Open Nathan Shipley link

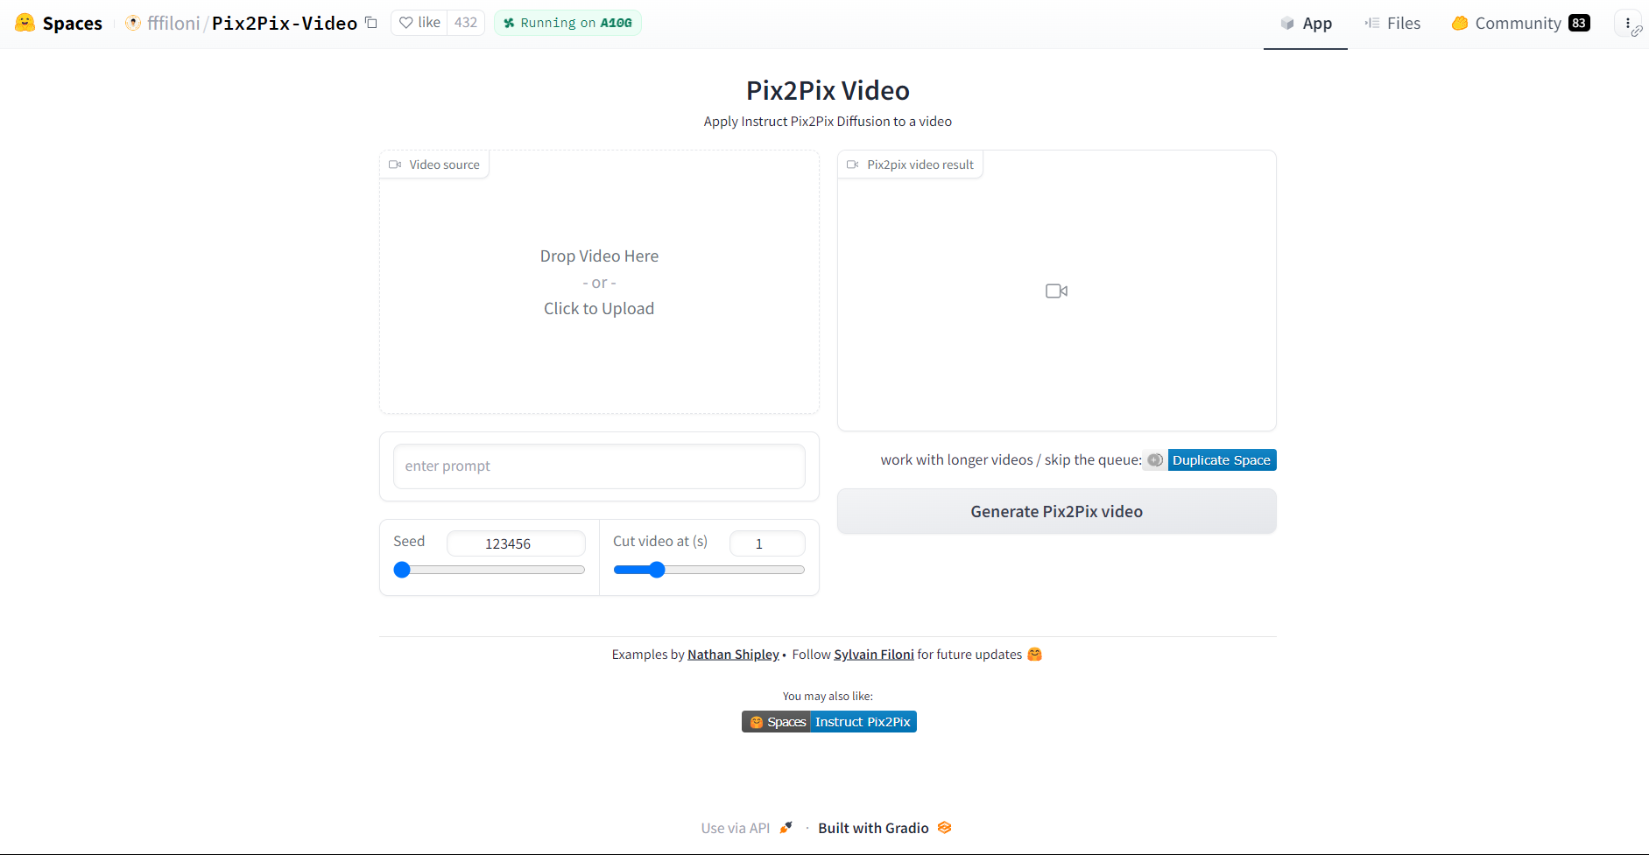point(733,655)
